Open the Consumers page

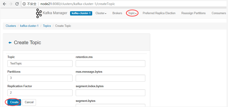point(219,13)
